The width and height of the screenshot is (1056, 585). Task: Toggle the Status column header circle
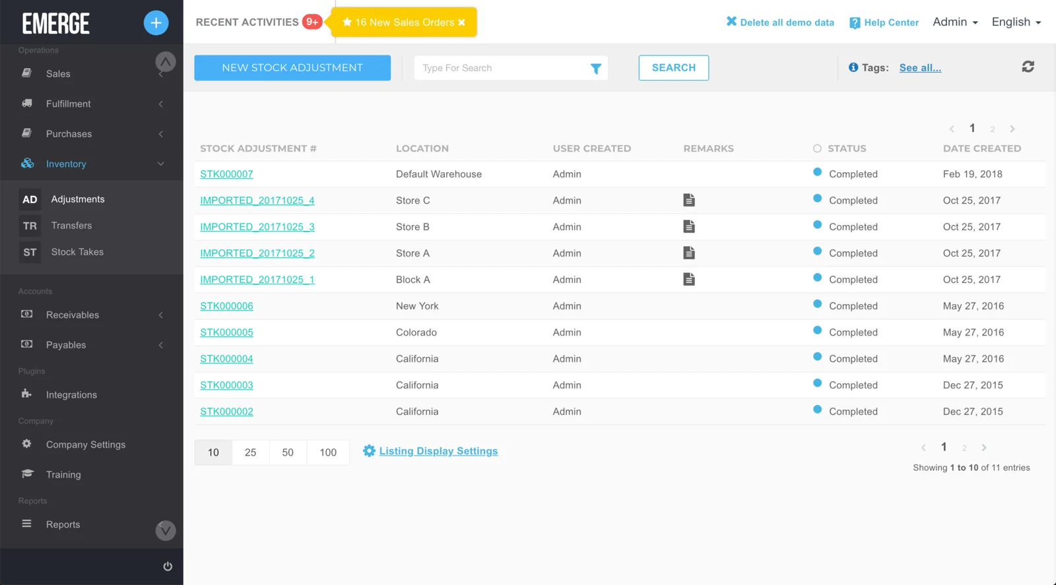coord(817,148)
